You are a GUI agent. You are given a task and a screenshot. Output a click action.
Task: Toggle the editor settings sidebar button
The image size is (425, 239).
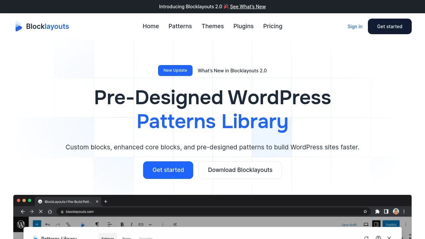(376, 224)
